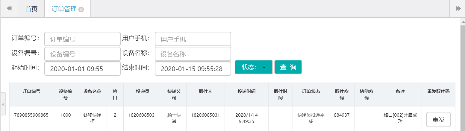Screen dimensions: 465x131
Task: Click the 投递时间 column header
Action: pyautogui.click(x=246, y=92)
